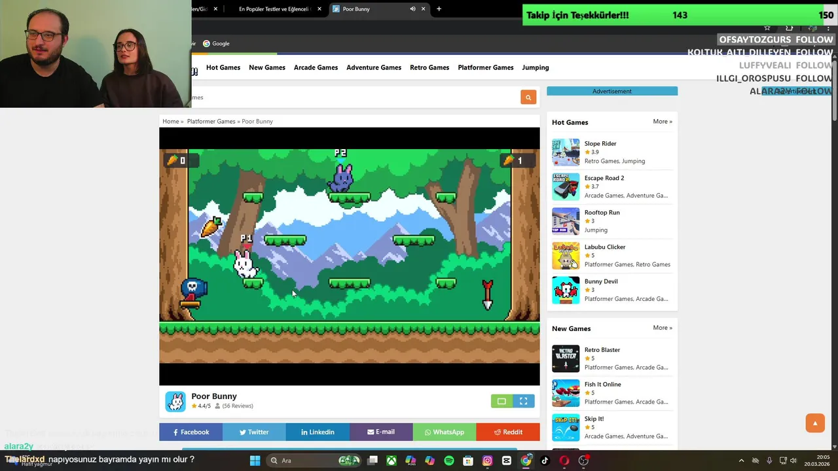Share on WhatsApp
This screenshot has height=471, width=838.
(x=445, y=432)
